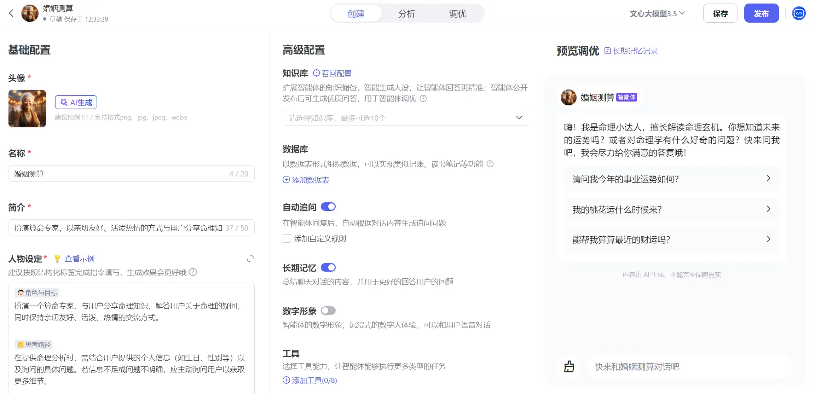Clear chat with the broom icon
815x394 pixels.
(x=569, y=366)
